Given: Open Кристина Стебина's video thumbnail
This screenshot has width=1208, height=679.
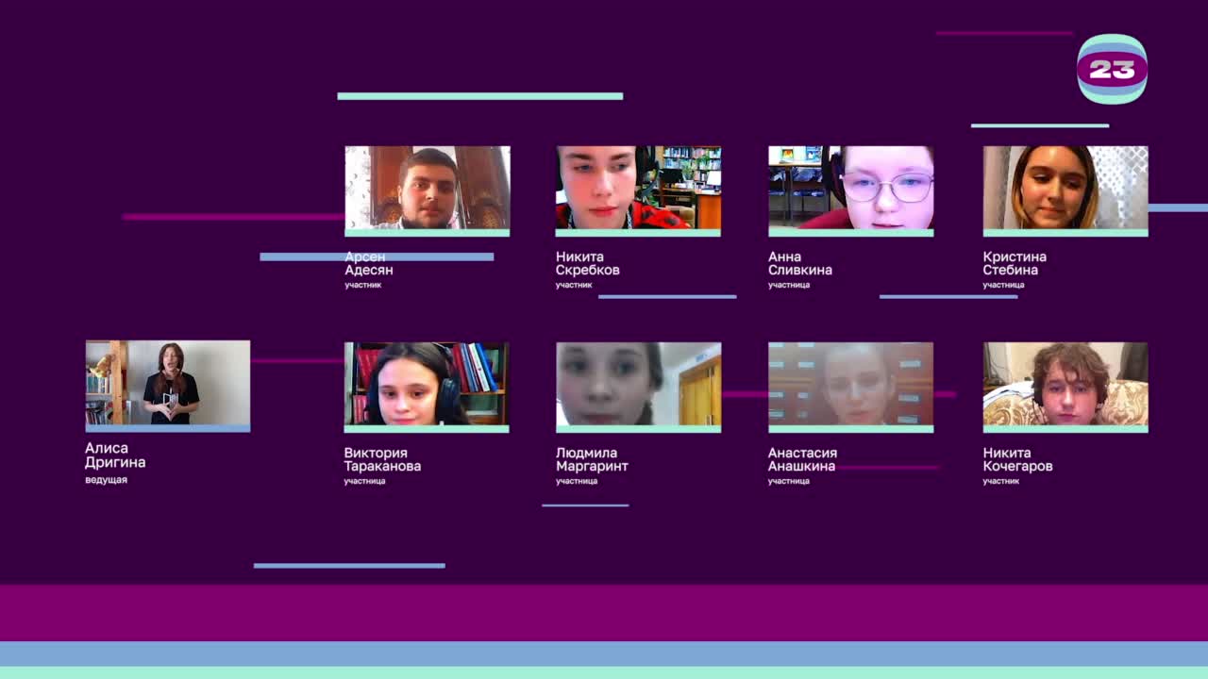Looking at the screenshot, I should [x=1065, y=188].
